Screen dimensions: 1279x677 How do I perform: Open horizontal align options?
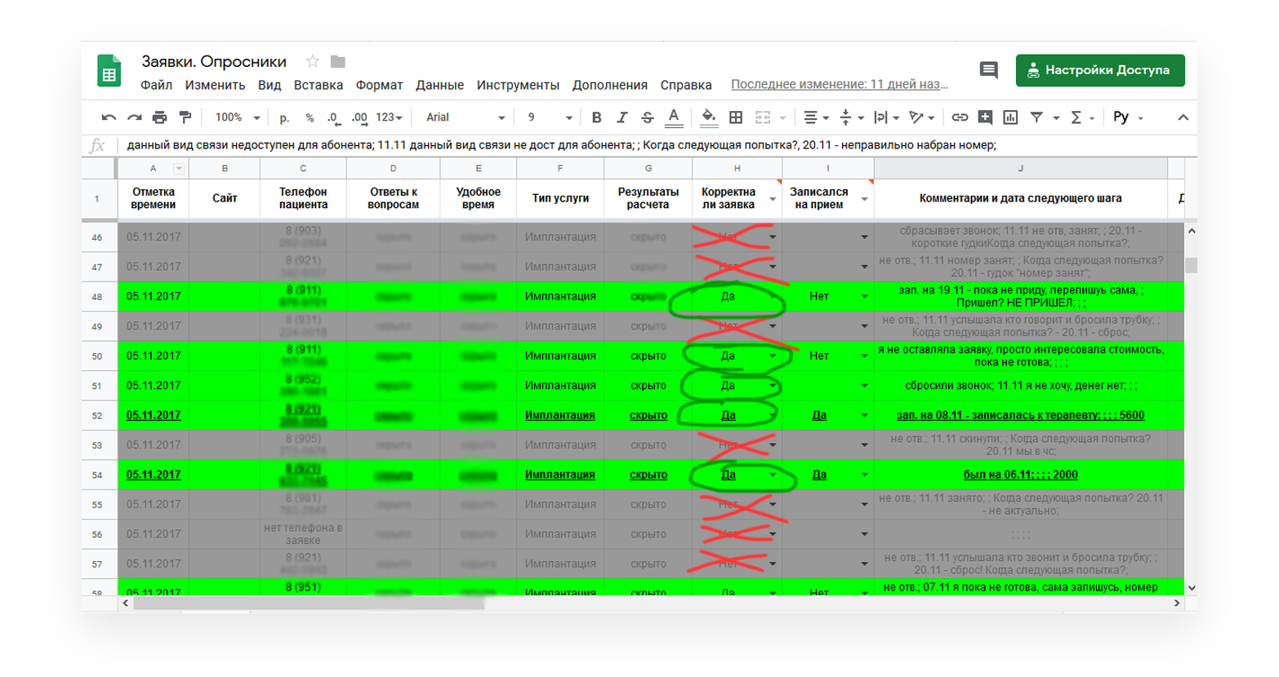pyautogui.click(x=815, y=117)
